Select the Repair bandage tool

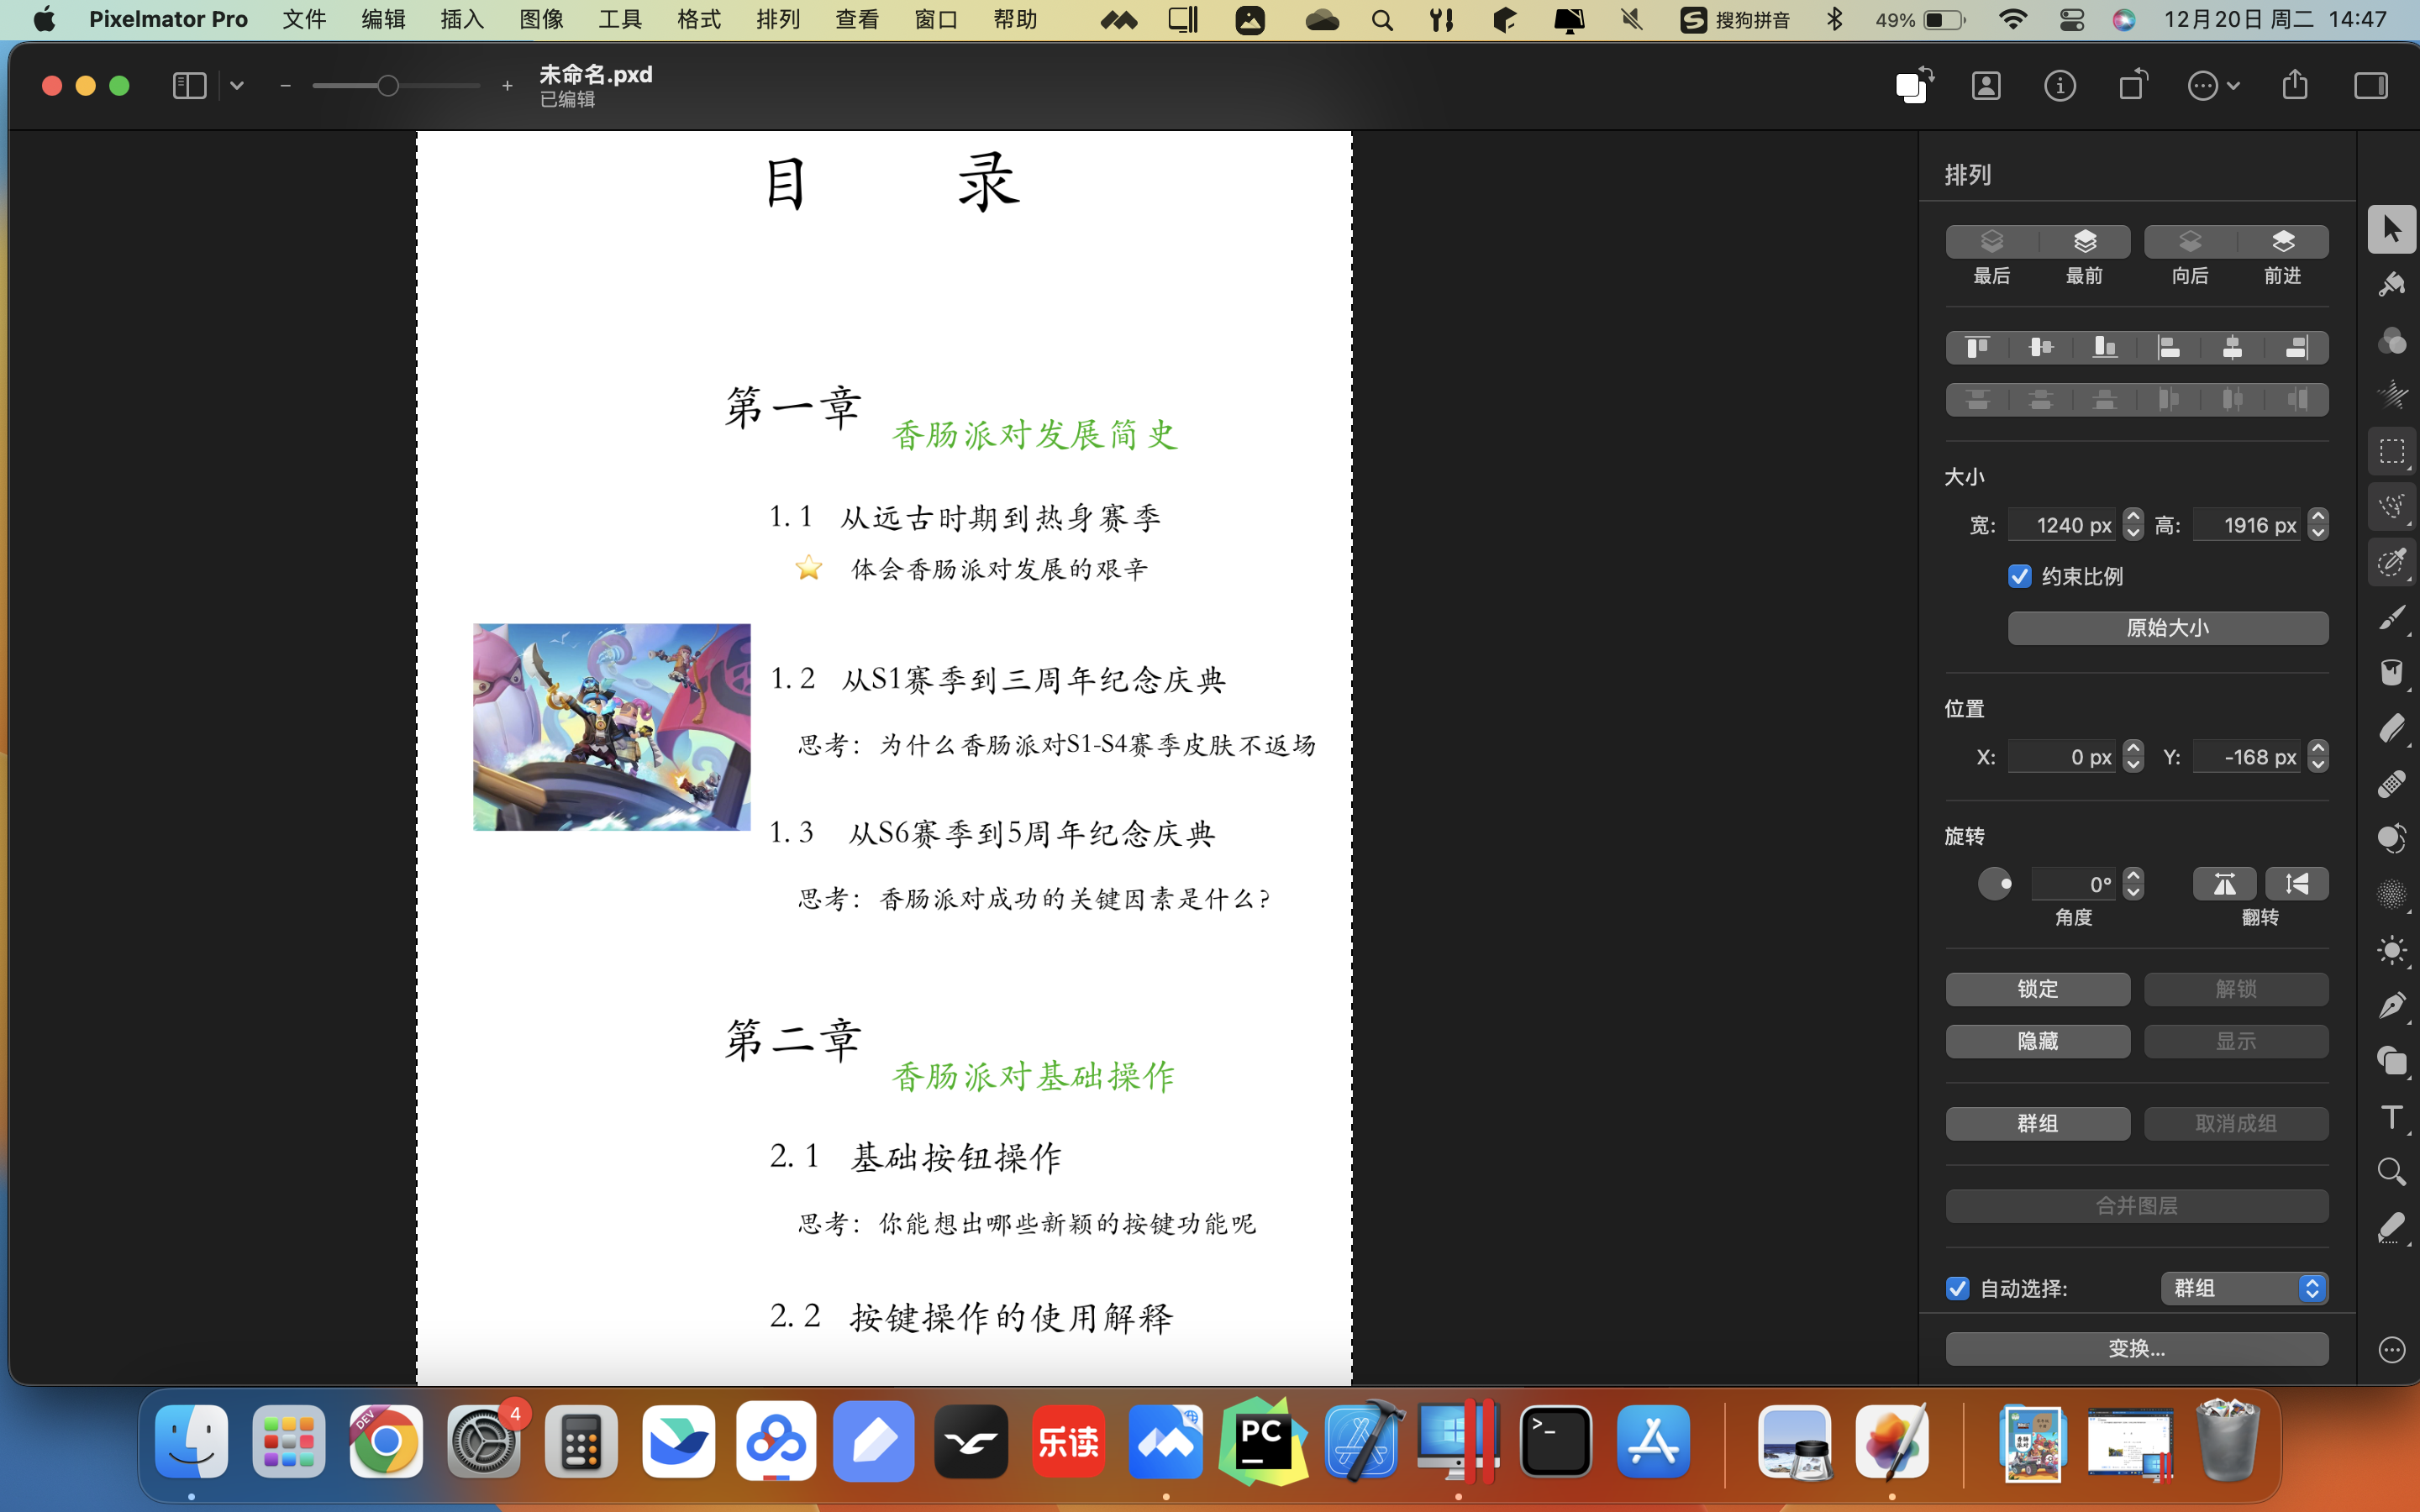2391,783
